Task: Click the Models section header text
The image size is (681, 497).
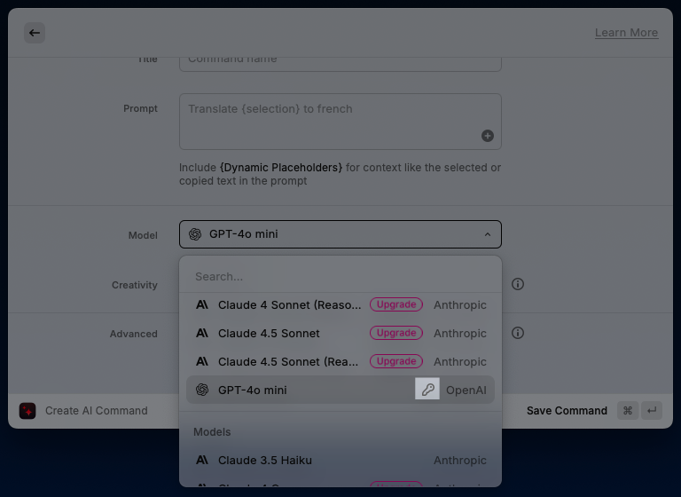Action: tap(212, 432)
